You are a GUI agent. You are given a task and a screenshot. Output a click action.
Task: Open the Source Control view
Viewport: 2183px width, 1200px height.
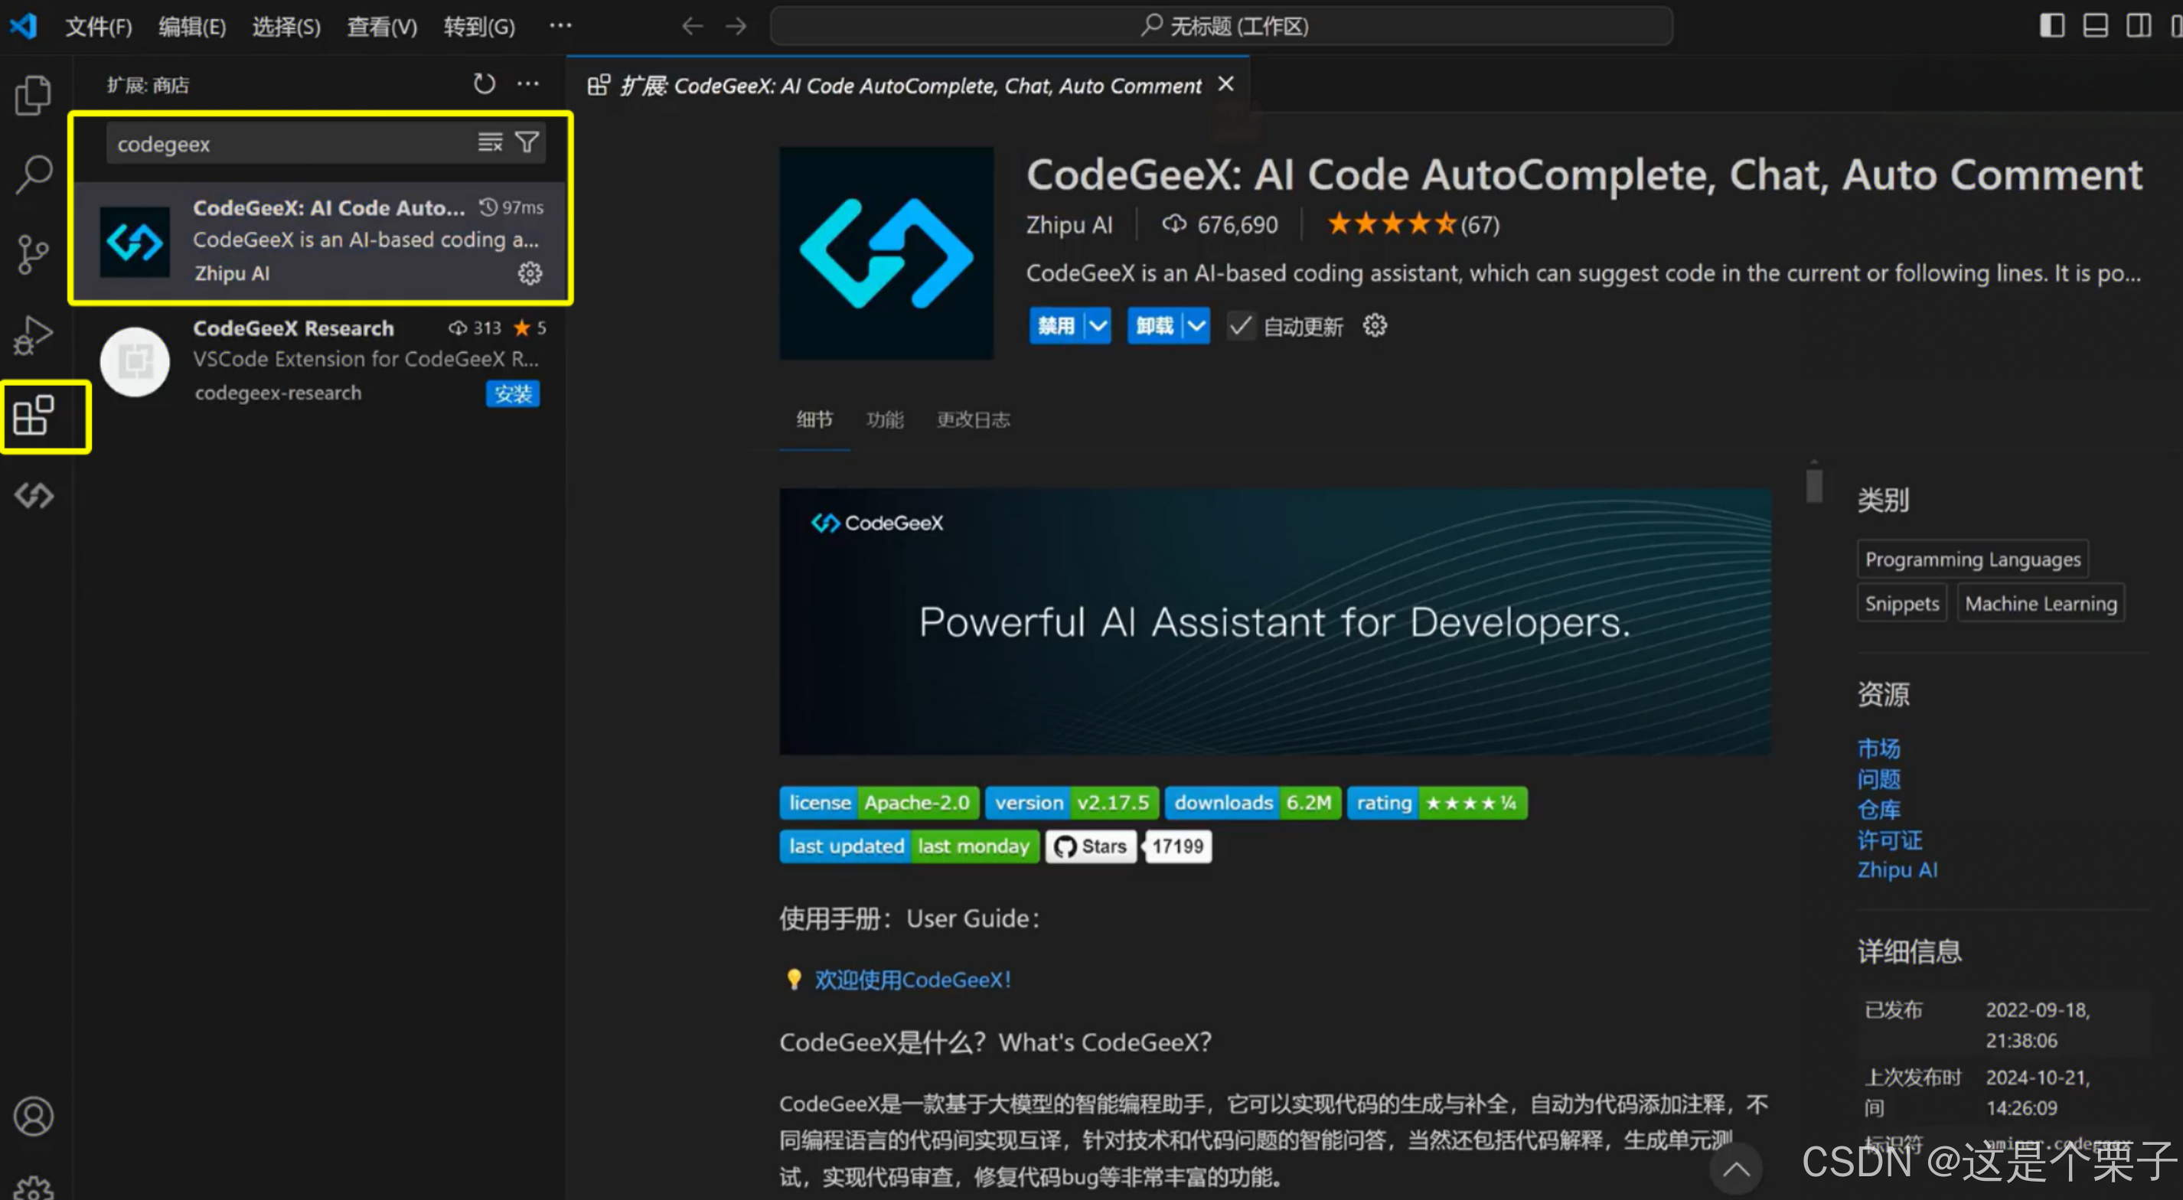coord(33,253)
